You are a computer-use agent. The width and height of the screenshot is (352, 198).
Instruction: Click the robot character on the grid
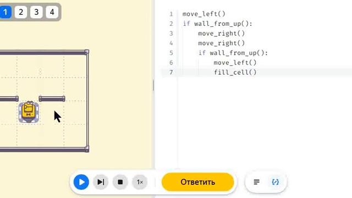click(x=29, y=112)
